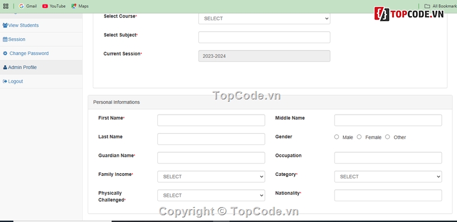
Task: Click the Guardian Name label
Action: (x=116, y=156)
